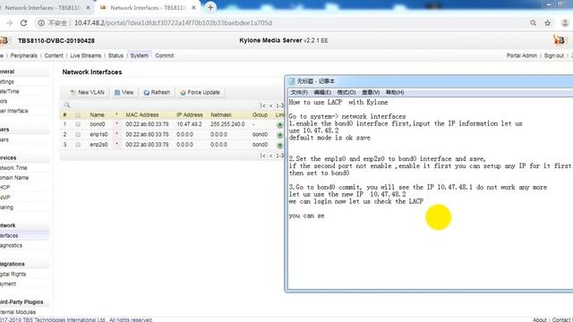Bookmark this page with star icon
Viewport: 573px width, 322px height.
(547, 23)
